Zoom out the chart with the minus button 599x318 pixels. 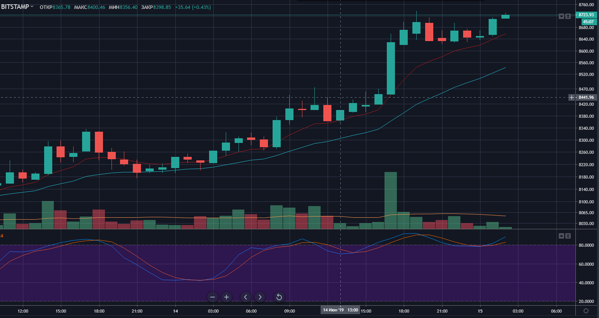(213, 297)
